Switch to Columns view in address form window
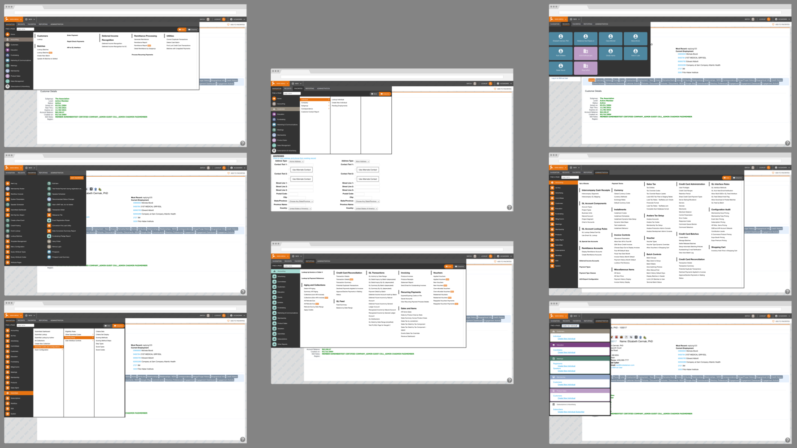797x448 pixels. 385,94
